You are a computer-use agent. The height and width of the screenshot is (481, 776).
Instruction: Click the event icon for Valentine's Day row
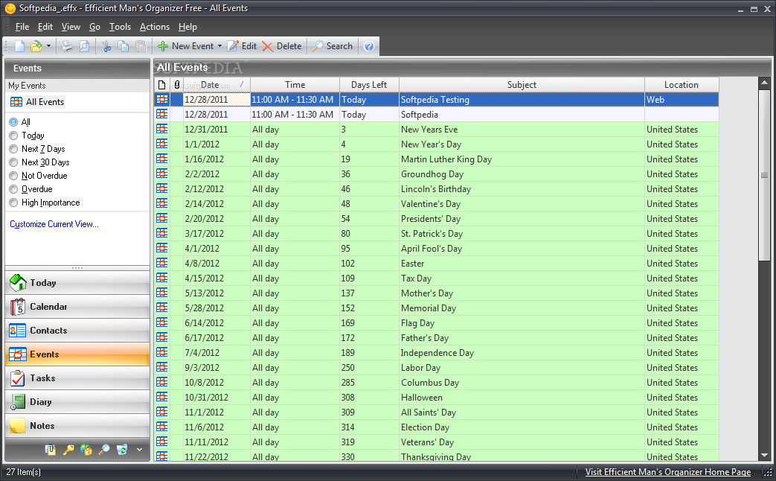tap(162, 203)
